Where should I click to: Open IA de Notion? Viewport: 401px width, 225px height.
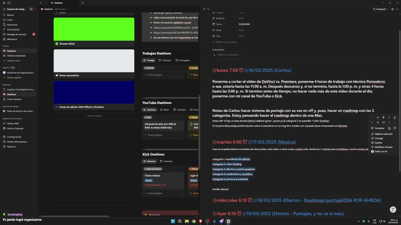(x=19, y=29)
